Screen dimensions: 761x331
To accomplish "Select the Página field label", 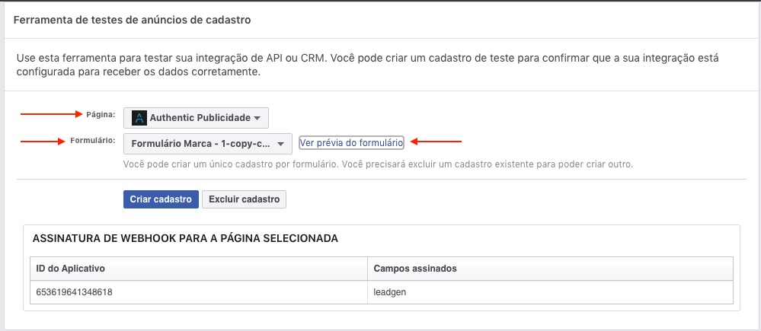I will coord(101,114).
